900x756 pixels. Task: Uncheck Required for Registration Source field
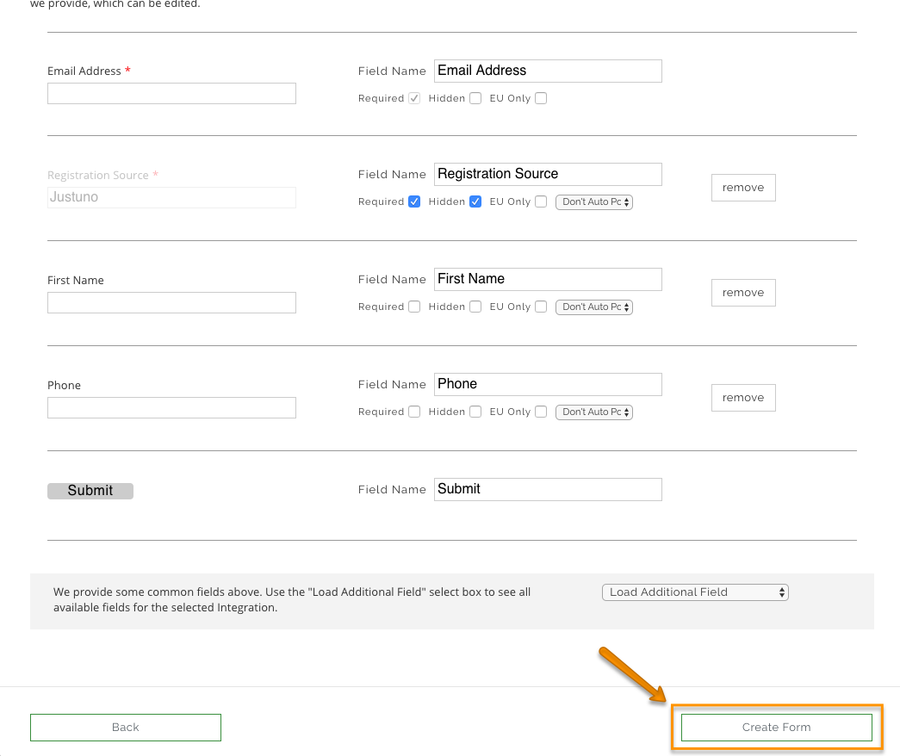[x=414, y=201]
